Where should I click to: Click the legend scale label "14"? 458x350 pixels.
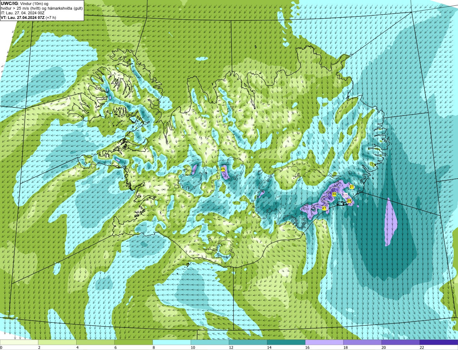(x=269, y=347)
